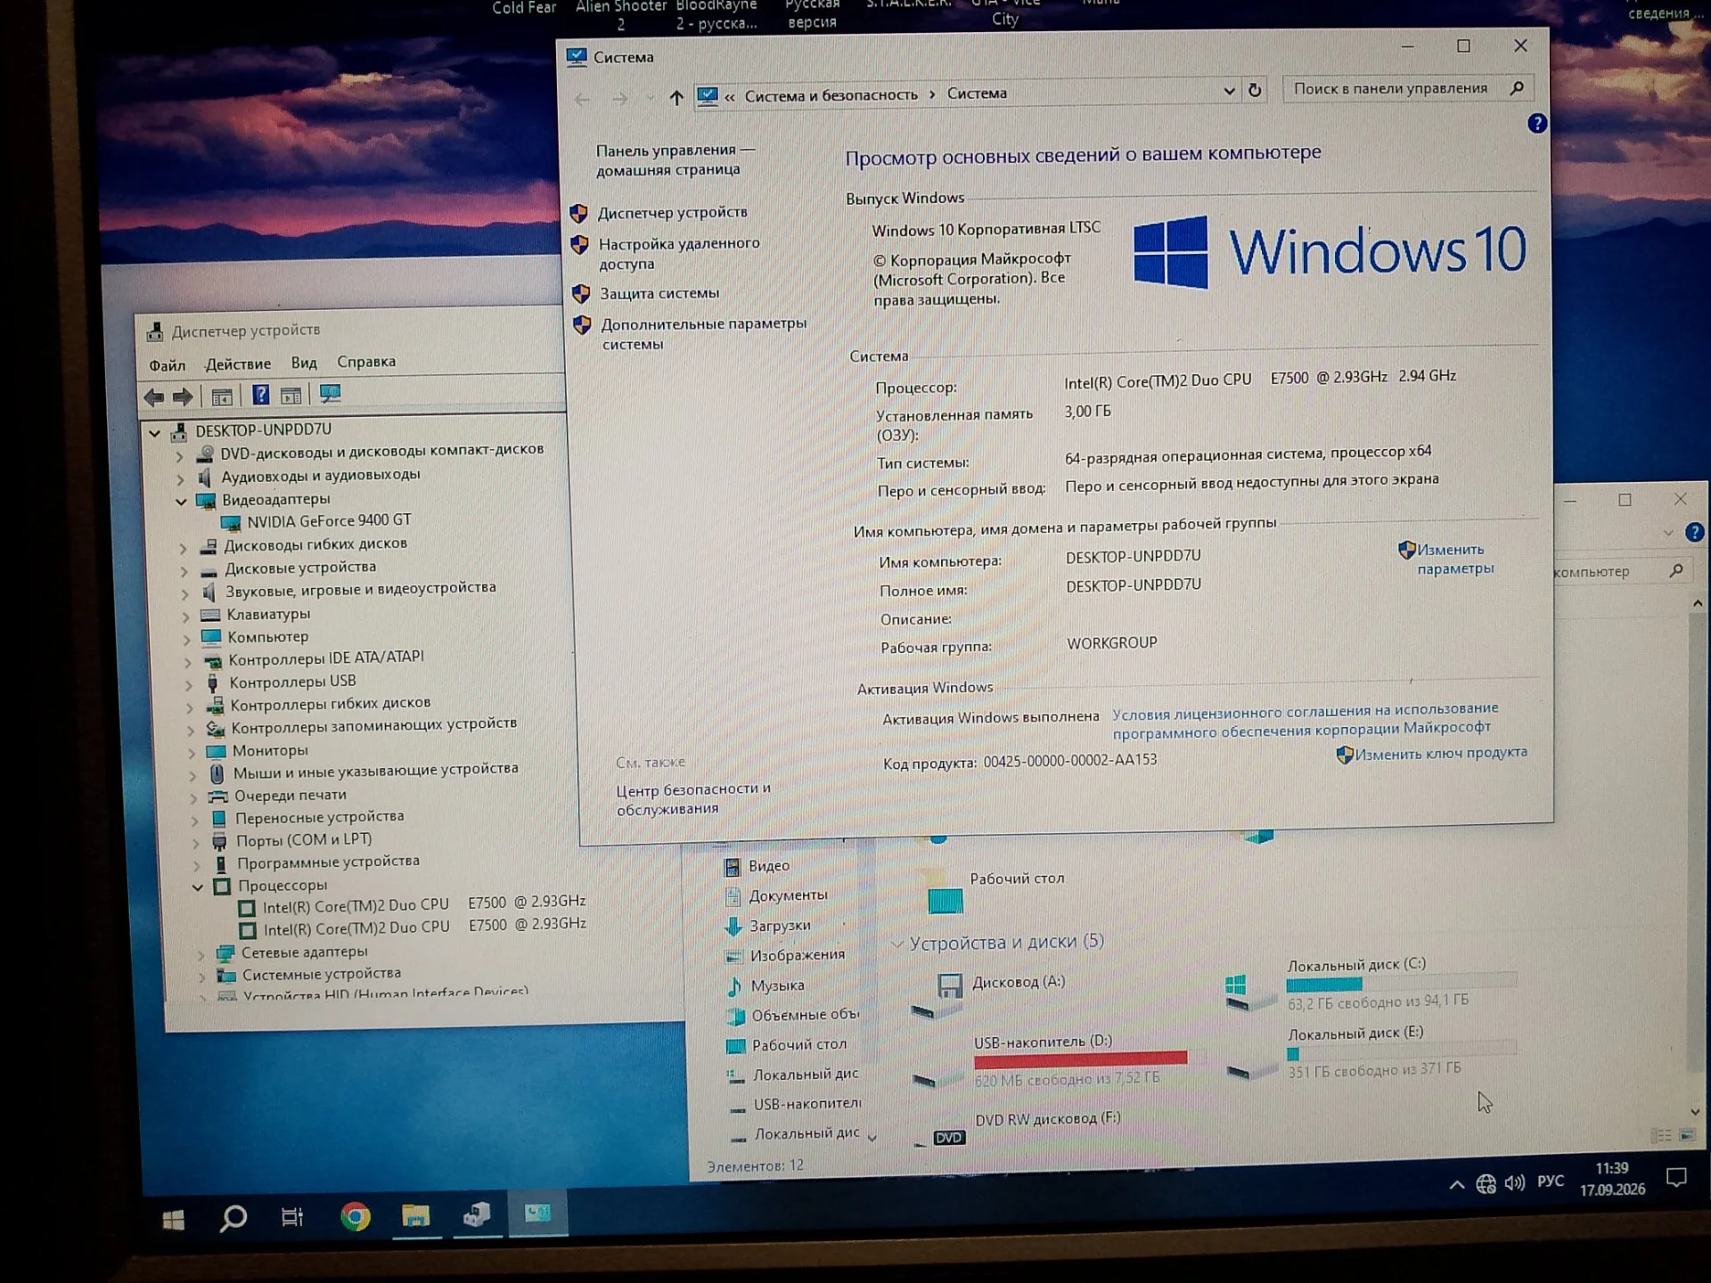Click Forward arrow in Device Manager toolbar
This screenshot has width=1711, height=1283.
tap(183, 396)
